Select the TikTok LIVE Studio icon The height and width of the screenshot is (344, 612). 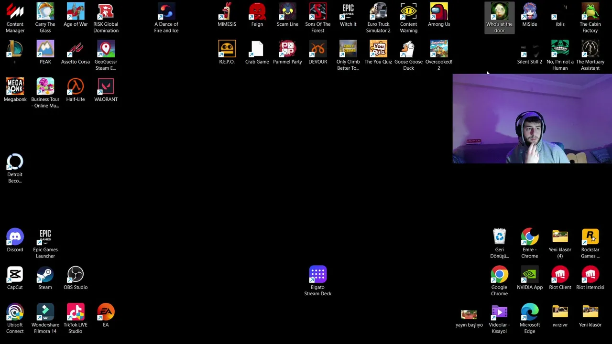point(76,319)
